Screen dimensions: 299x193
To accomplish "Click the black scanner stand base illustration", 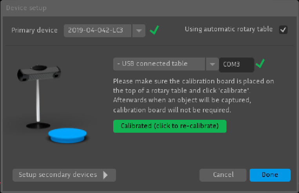I will (38, 126).
